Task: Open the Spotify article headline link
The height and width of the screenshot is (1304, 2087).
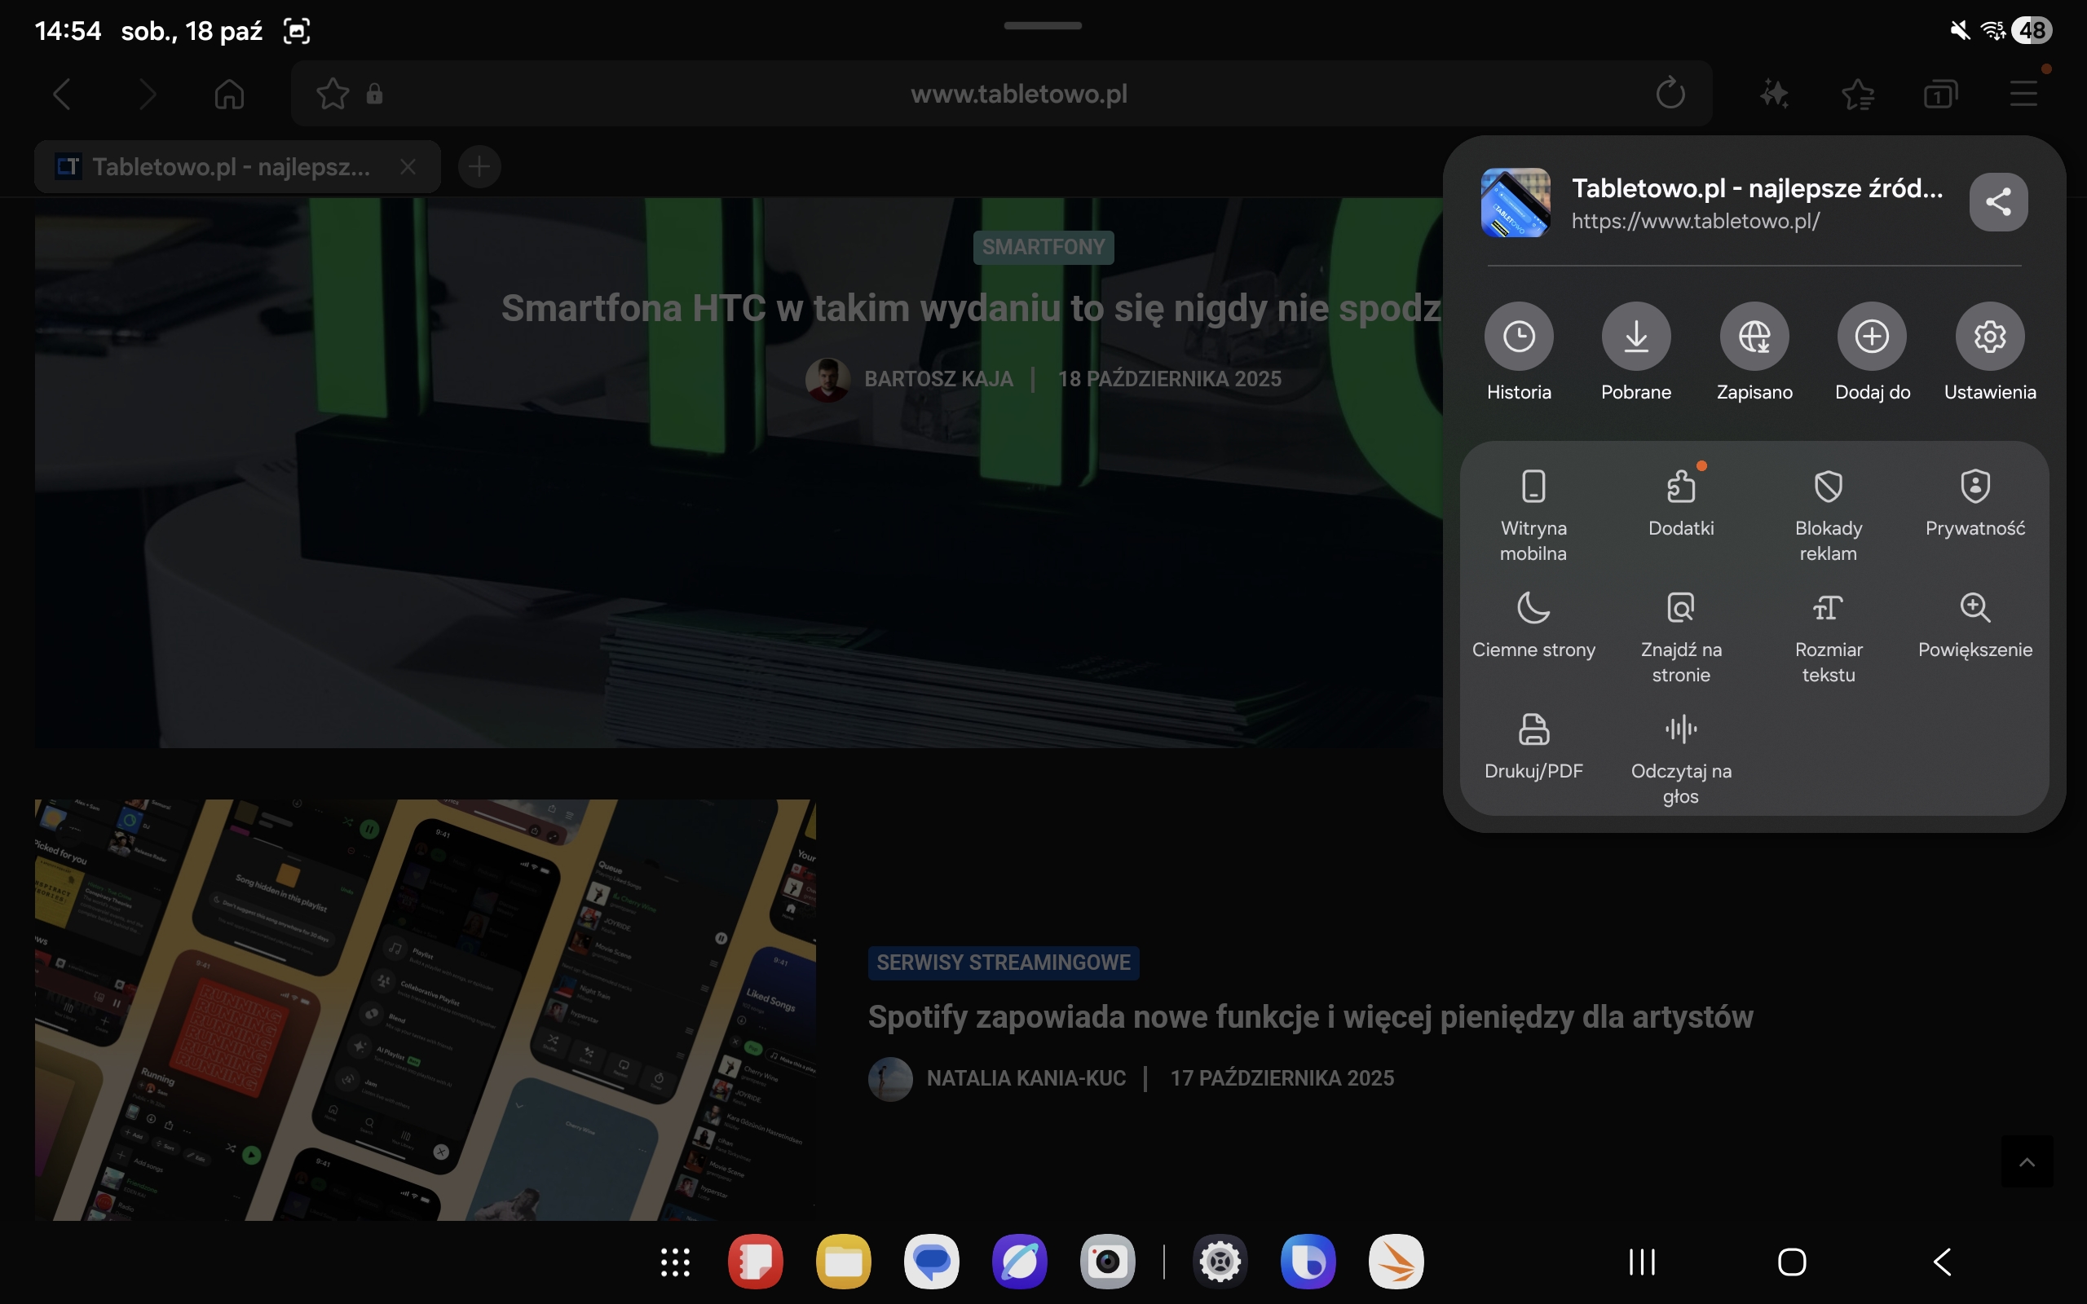Action: (1310, 1017)
